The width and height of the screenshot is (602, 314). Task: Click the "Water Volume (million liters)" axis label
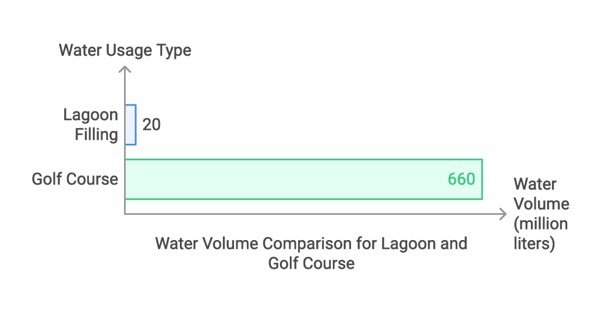click(541, 214)
